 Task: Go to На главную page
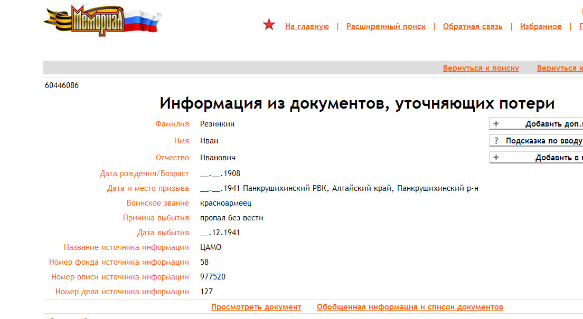307,26
